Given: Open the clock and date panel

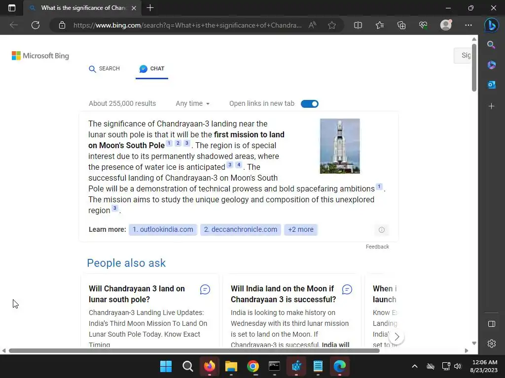Looking at the screenshot, I should coord(484,366).
